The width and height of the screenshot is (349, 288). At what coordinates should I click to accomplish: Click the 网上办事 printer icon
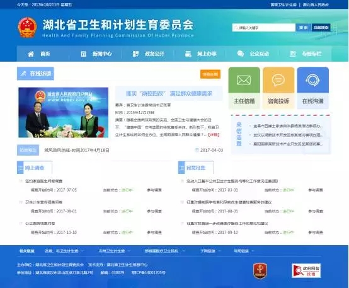pos(188,54)
